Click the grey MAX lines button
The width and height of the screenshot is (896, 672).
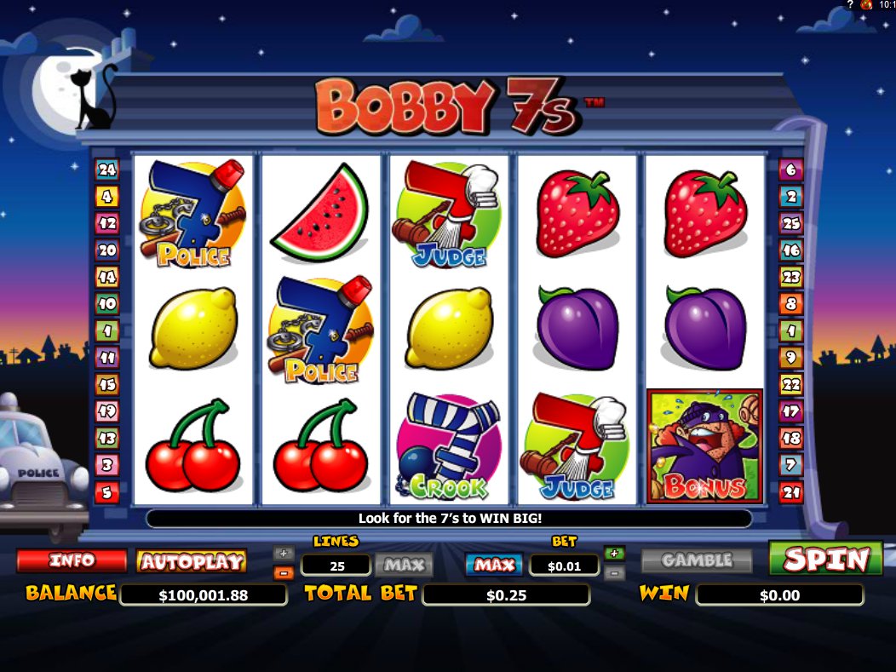point(404,566)
